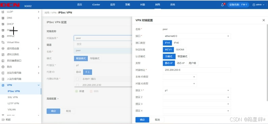Click the DCN logo
Screen dimensions: 268x124
pos(10,5)
